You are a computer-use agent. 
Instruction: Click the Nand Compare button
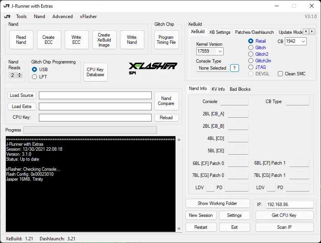pyautogui.click(x=166, y=101)
